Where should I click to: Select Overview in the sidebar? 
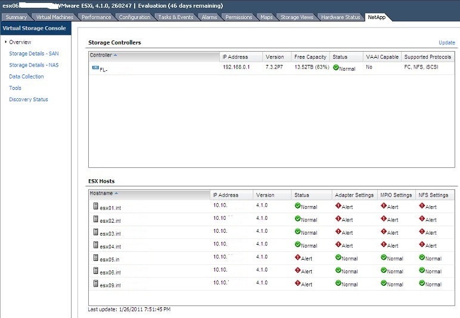tap(20, 42)
